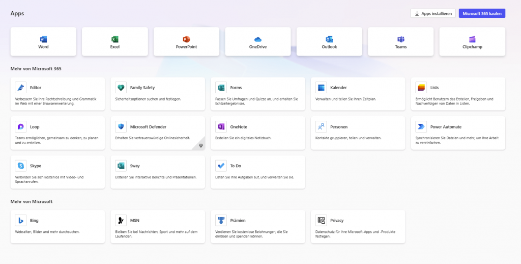This screenshot has height=264, width=521.
Task: Click the MSN description about Nachrichten, Sport
Action: [x=156, y=234]
